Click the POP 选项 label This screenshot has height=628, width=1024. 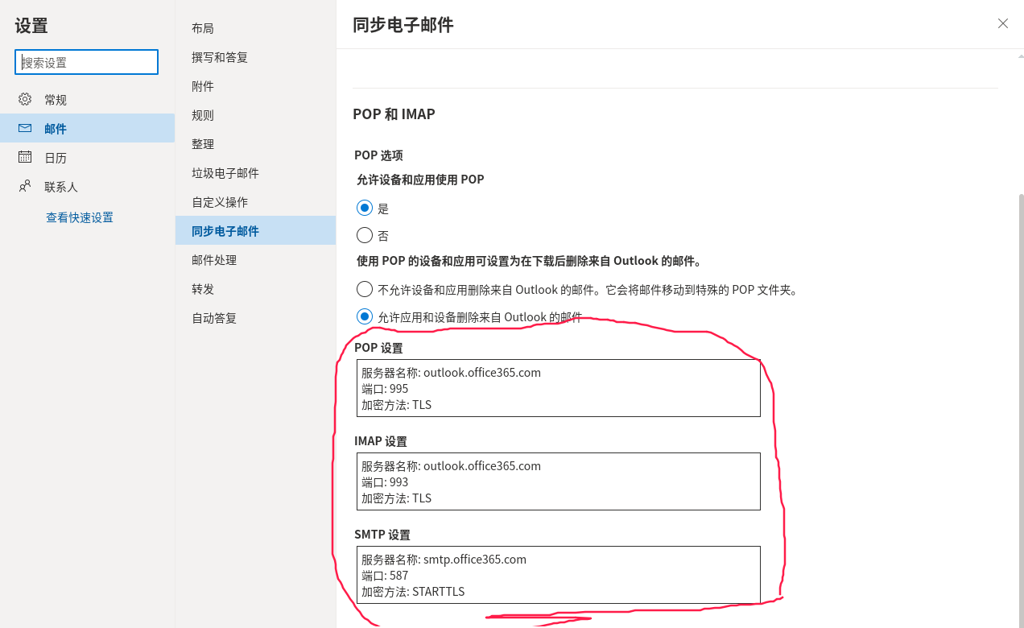coord(378,155)
